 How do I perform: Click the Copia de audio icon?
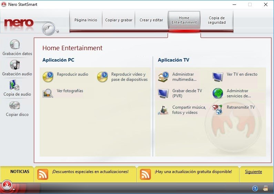pyautogui.click(x=14, y=85)
